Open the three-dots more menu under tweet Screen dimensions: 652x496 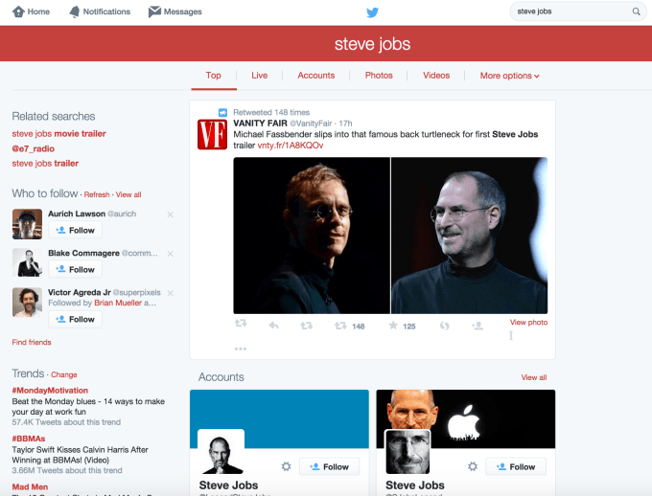coord(241,349)
